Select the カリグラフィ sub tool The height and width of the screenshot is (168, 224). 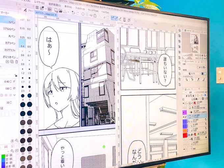[x=8, y=50]
